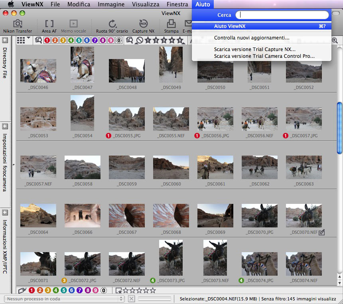Open the File menu
343x304 pixels.
pos(55,4)
